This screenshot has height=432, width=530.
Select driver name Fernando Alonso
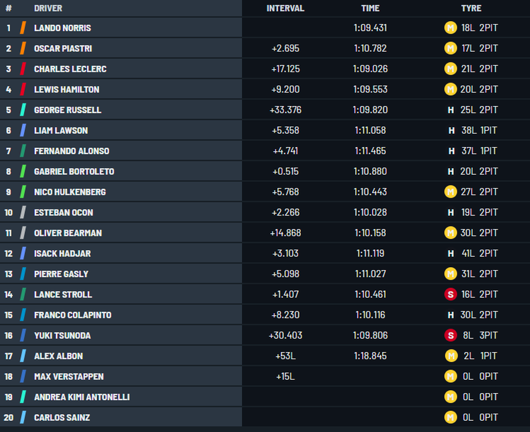point(71,151)
